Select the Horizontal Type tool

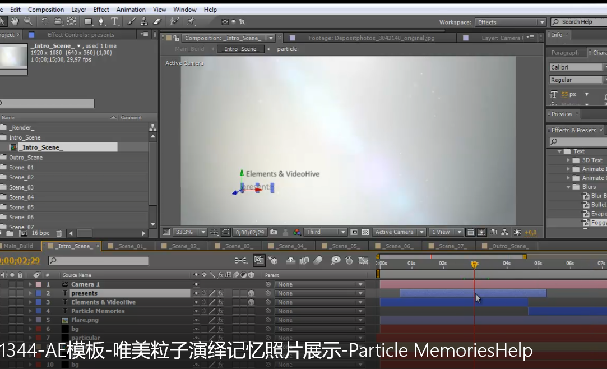114,22
